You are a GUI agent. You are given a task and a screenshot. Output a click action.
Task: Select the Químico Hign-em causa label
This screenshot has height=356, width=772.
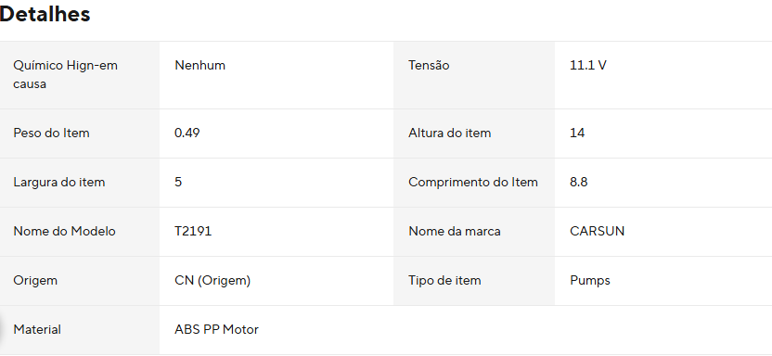tap(66, 75)
